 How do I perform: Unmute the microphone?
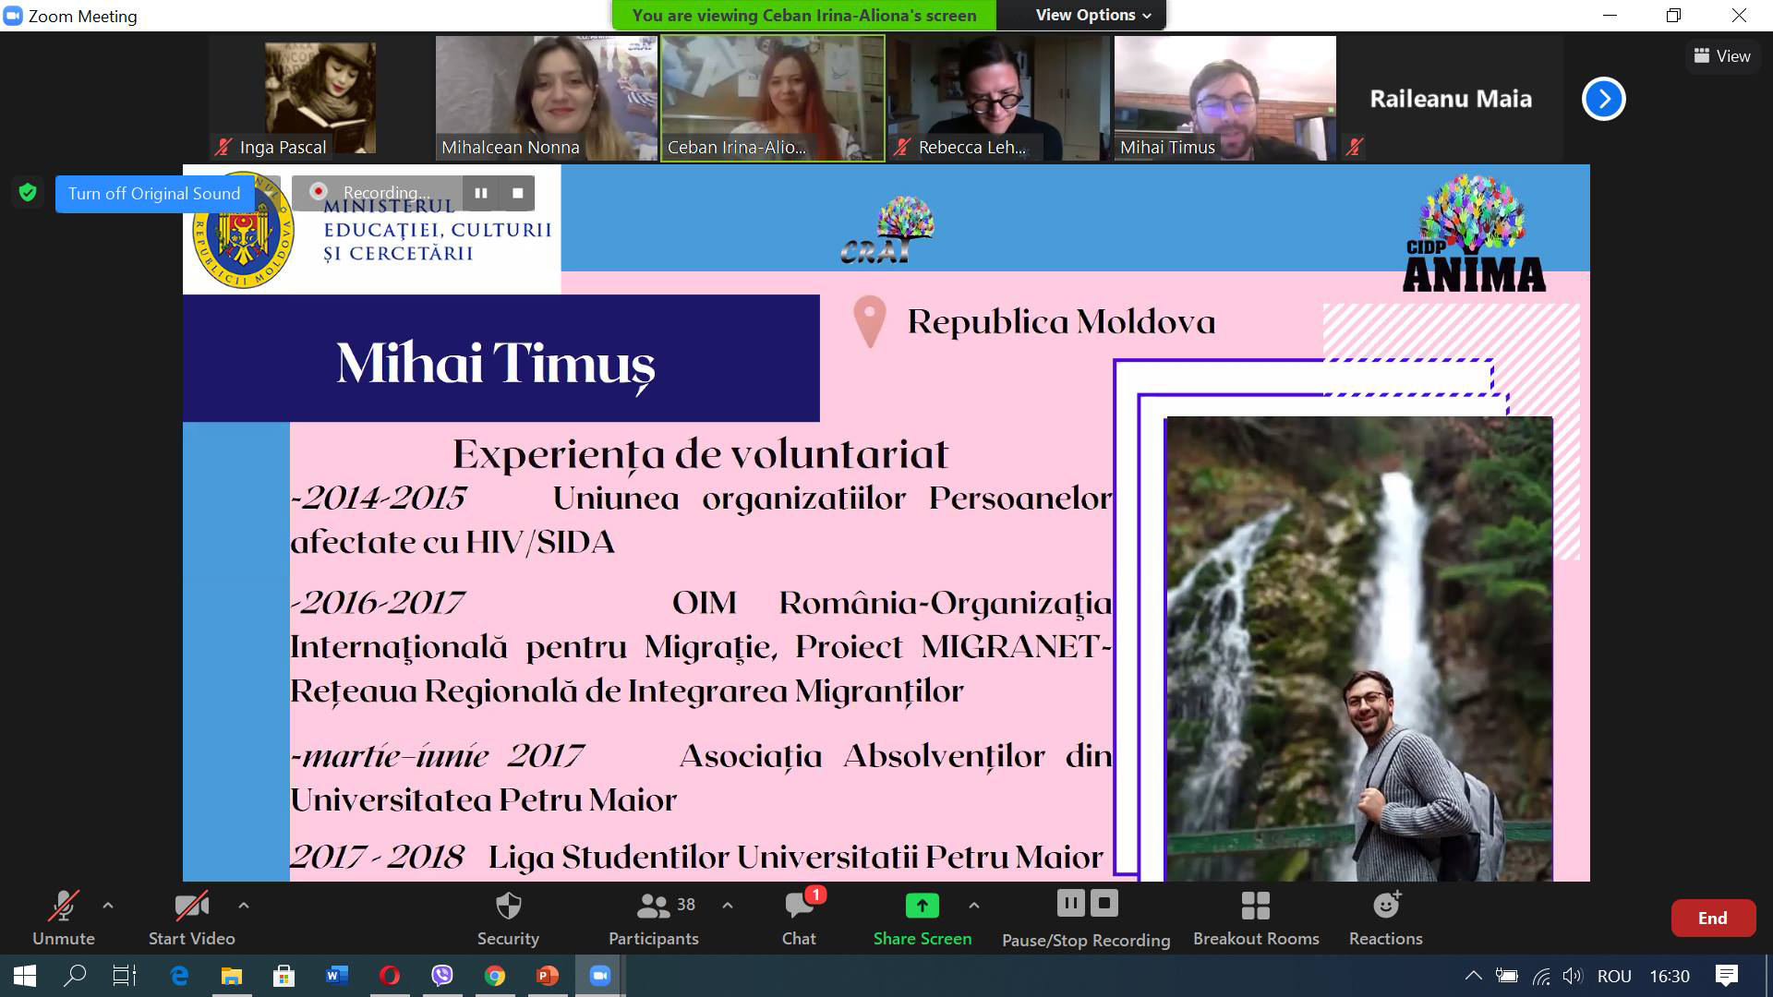(61, 919)
